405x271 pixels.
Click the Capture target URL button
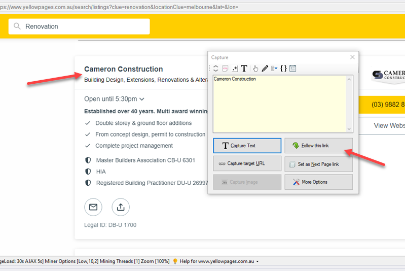(x=247, y=163)
